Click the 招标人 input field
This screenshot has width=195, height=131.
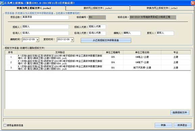(45, 27)
